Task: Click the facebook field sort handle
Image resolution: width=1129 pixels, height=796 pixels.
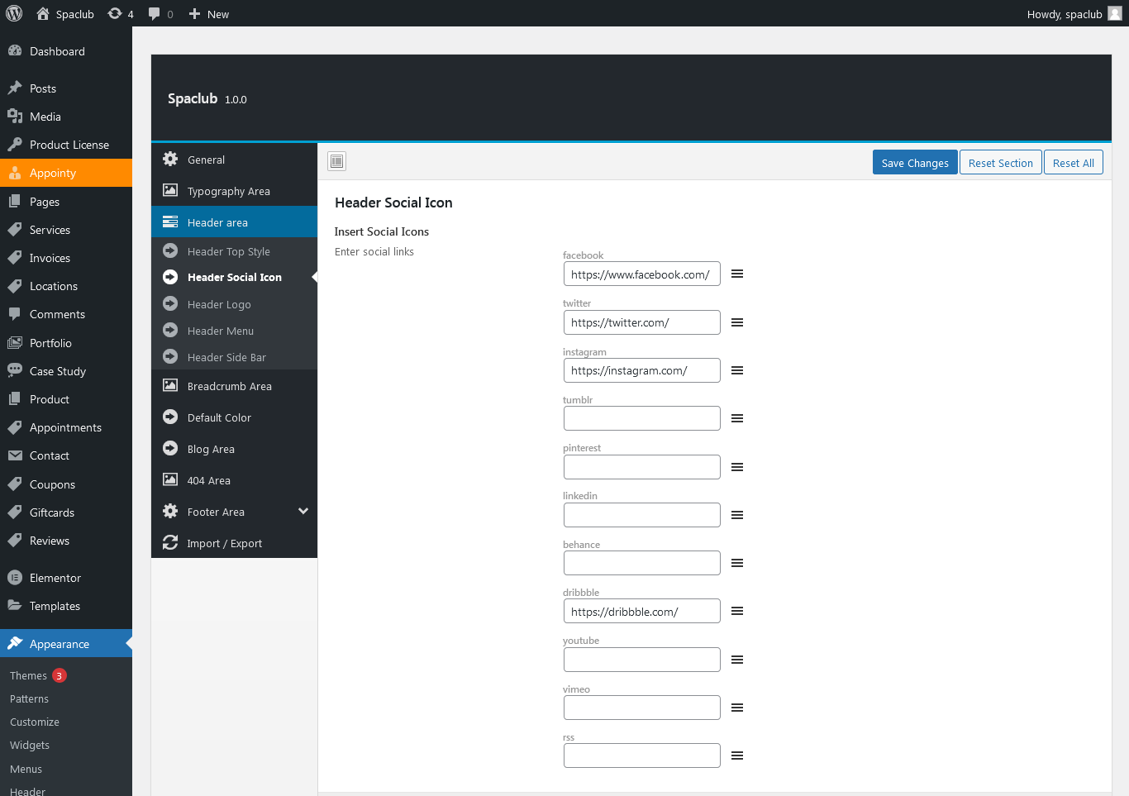Action: click(737, 274)
